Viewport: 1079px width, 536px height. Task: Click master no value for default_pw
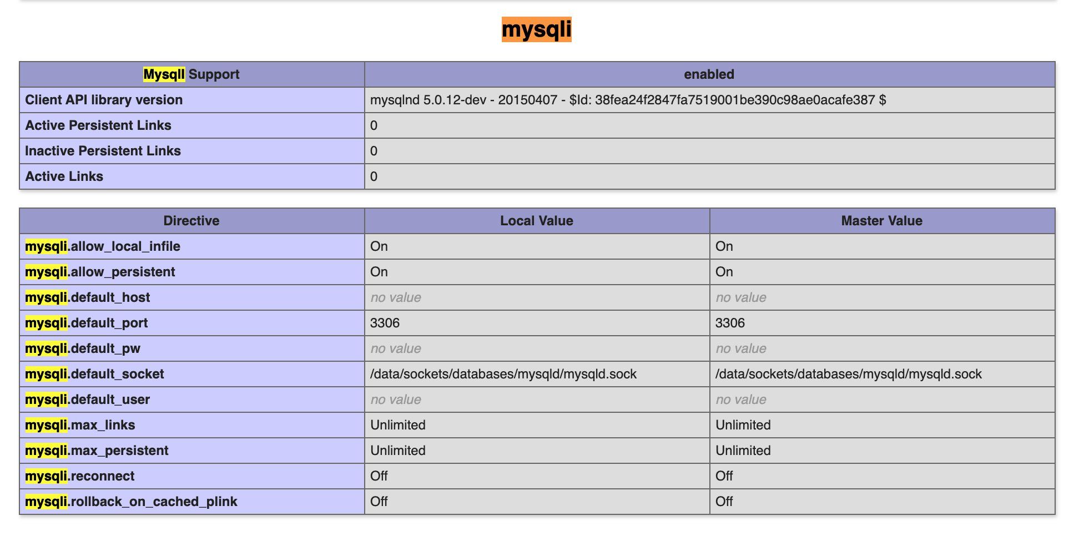(x=741, y=348)
